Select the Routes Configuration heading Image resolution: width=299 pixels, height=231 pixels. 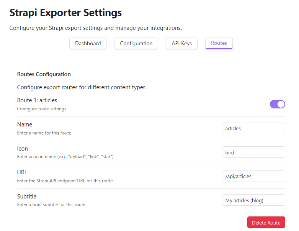(x=44, y=74)
